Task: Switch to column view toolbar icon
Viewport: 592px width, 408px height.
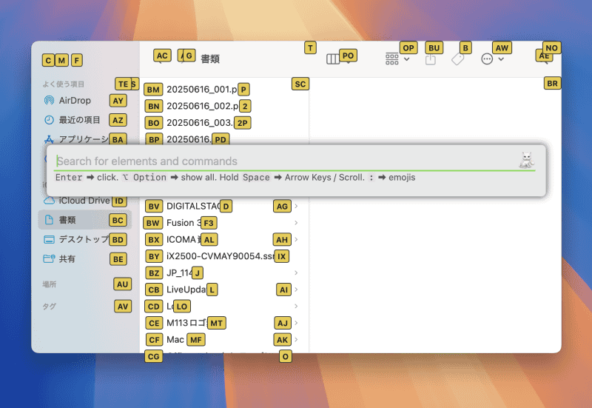Action: coord(333,59)
